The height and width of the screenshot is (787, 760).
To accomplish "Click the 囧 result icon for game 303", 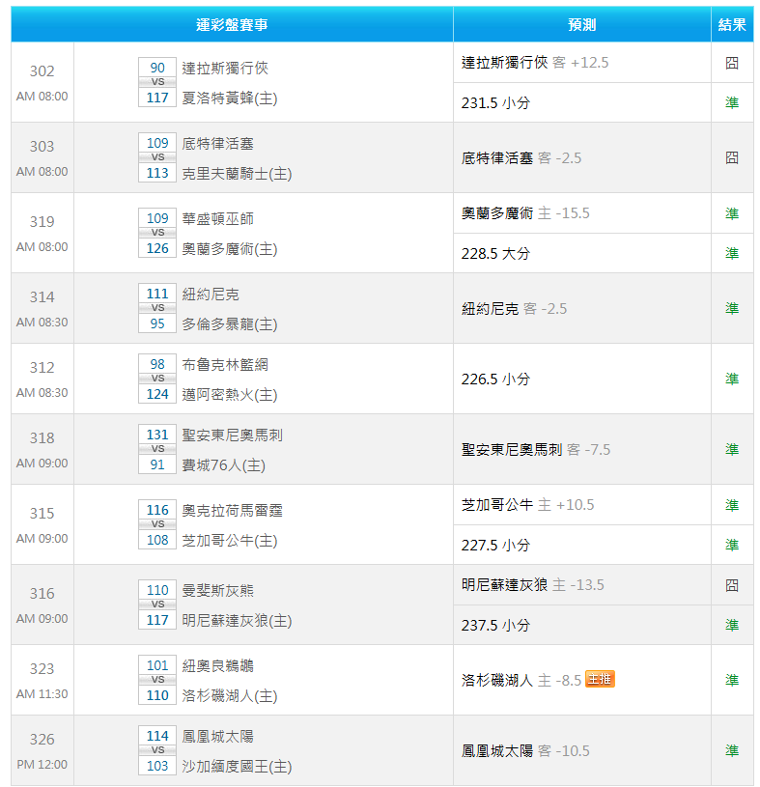I will point(732,157).
